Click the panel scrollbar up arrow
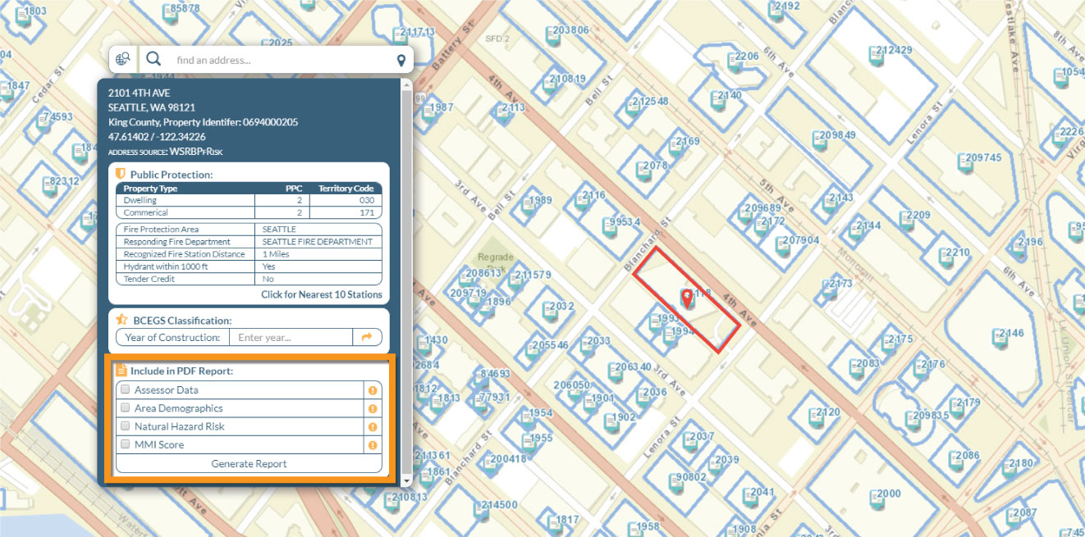 coord(406,84)
